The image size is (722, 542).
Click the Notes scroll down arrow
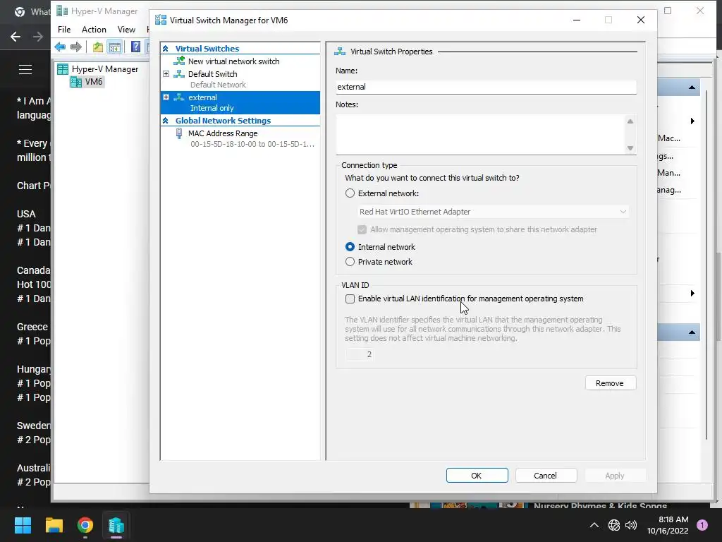[630, 148]
